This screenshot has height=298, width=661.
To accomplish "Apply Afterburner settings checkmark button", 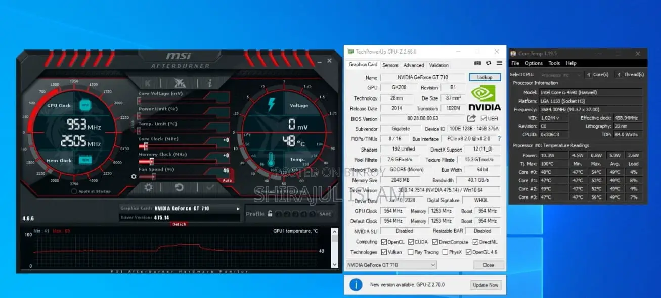I will click(210, 187).
